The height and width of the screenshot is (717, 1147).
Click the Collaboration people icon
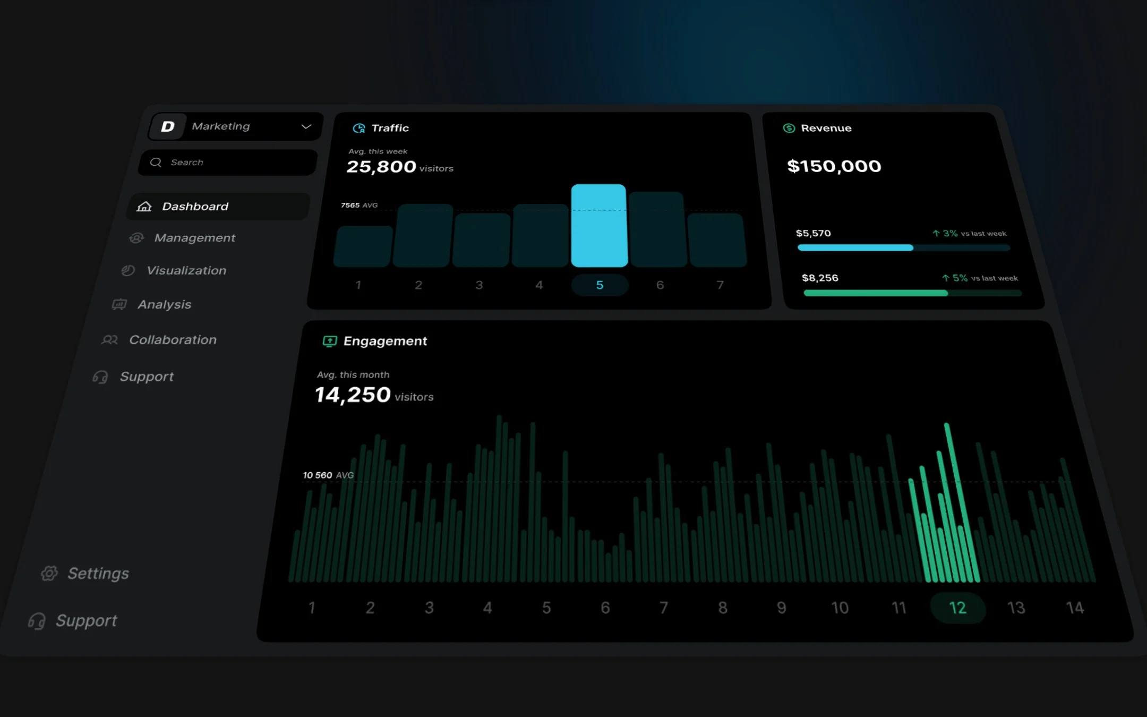click(x=109, y=340)
